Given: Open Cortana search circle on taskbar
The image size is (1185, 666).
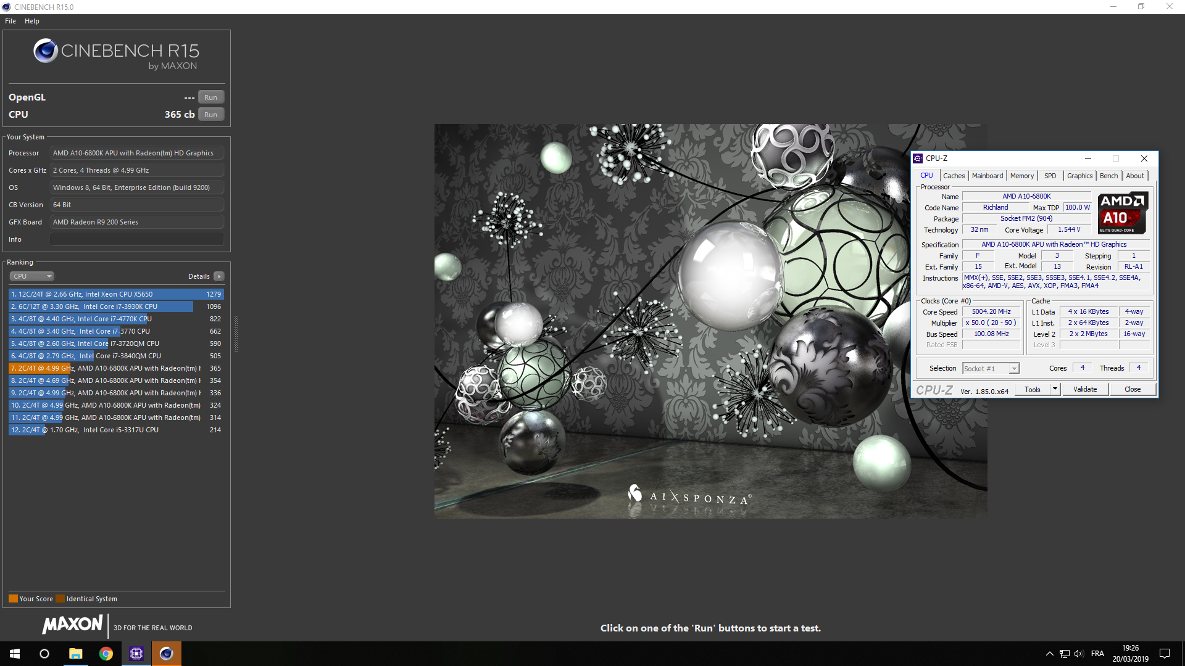Looking at the screenshot, I should tap(44, 654).
